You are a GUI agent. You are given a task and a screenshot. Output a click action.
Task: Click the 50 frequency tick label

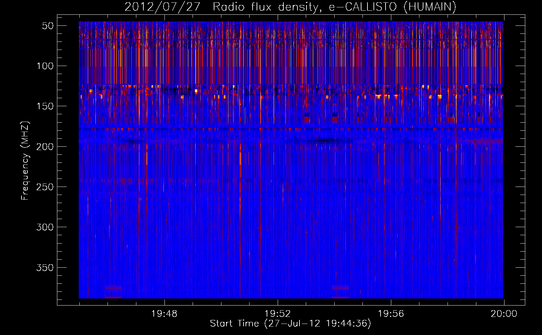click(x=48, y=26)
